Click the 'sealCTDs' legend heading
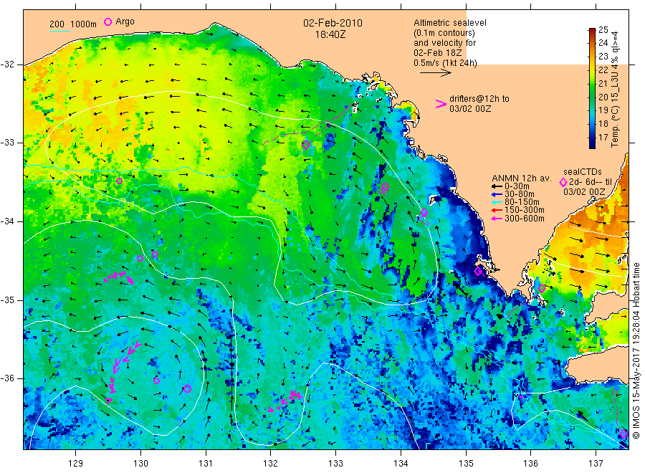645x473 pixels. tap(583, 172)
